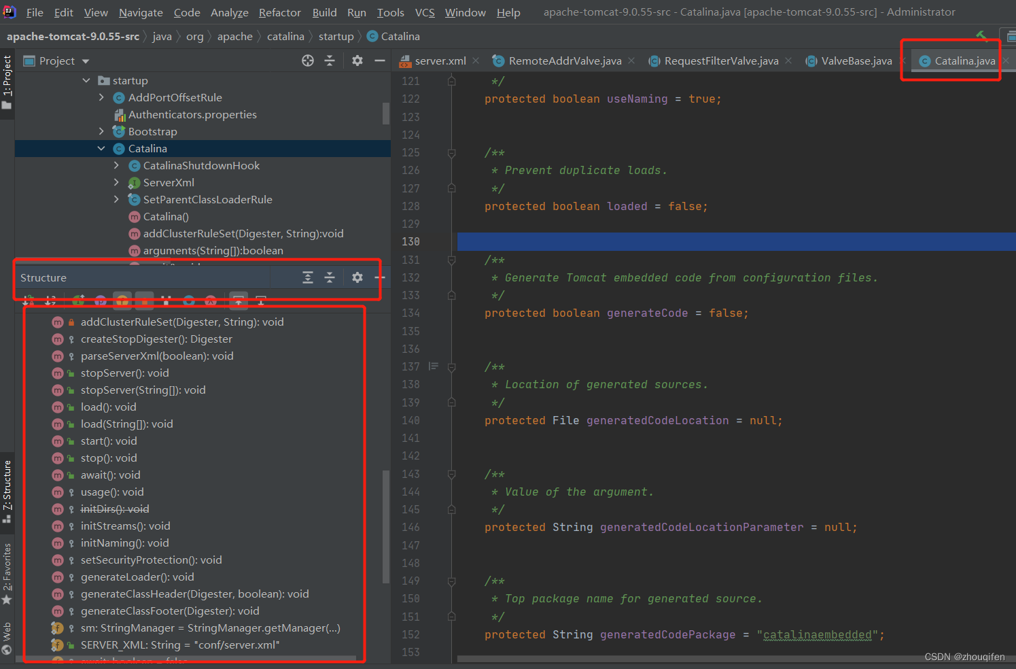Toggle autoscroll from source in Structure
Image resolution: width=1016 pixels, height=669 pixels.
click(260, 301)
